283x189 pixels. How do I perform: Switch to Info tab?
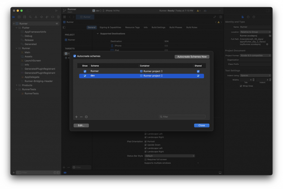pyautogui.click(x=145, y=27)
